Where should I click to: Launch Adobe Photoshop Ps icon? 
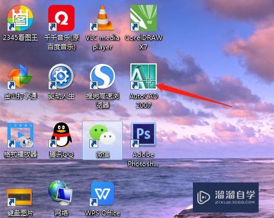tap(144, 135)
